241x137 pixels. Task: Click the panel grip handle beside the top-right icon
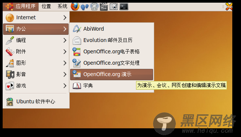click(223, 6)
